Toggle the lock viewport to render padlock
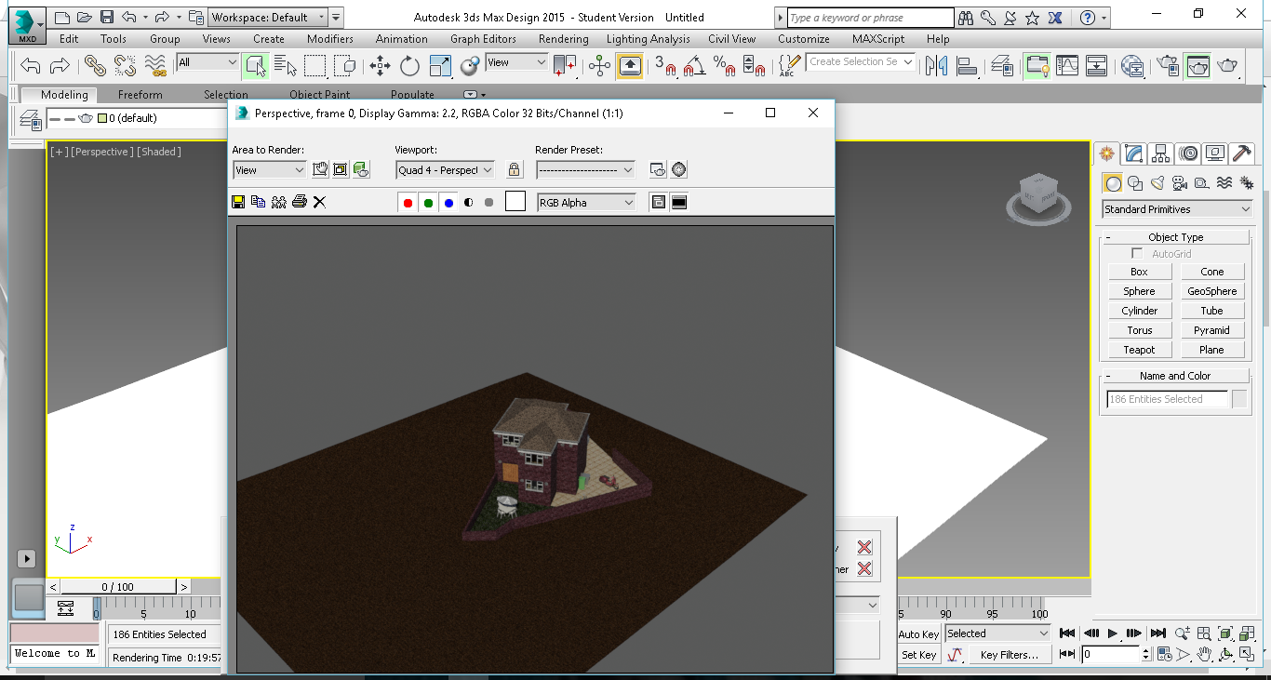The height and width of the screenshot is (680, 1271). click(514, 169)
